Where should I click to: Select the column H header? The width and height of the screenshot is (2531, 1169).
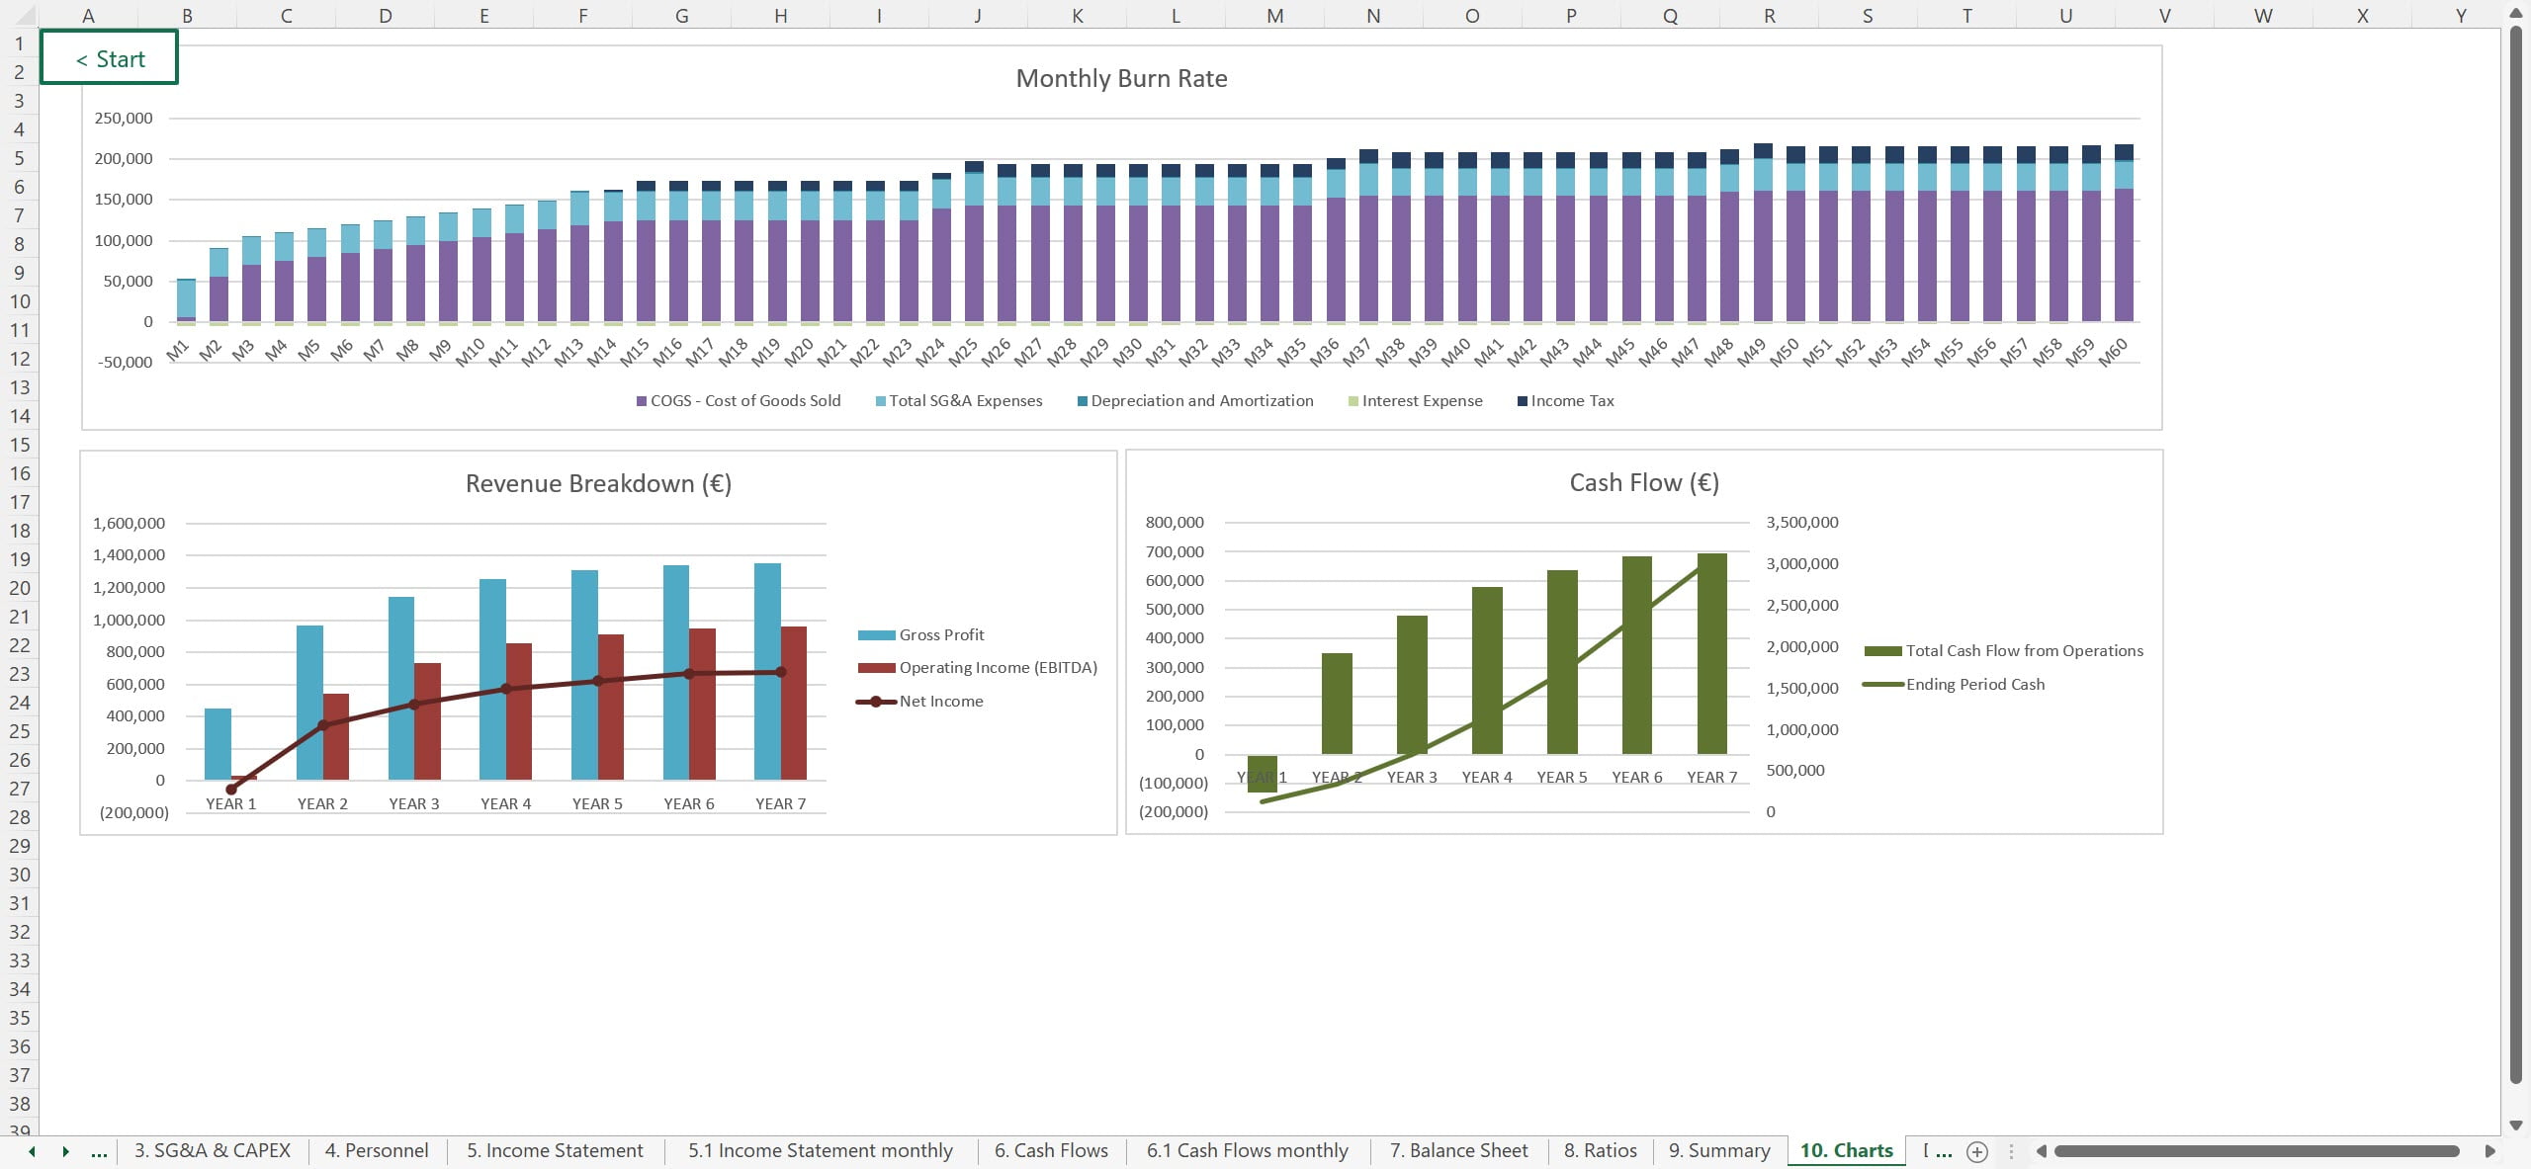(x=780, y=16)
